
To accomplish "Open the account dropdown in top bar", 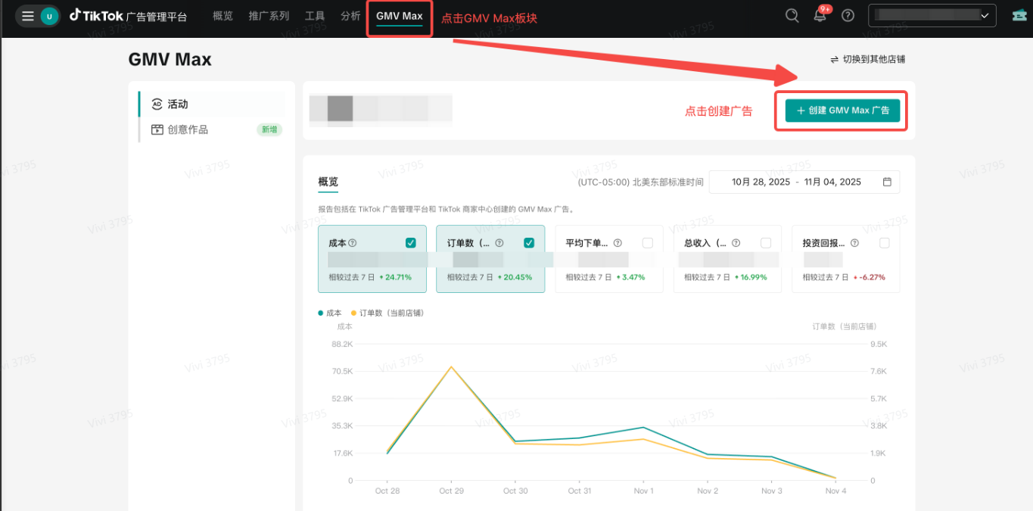I will point(931,14).
